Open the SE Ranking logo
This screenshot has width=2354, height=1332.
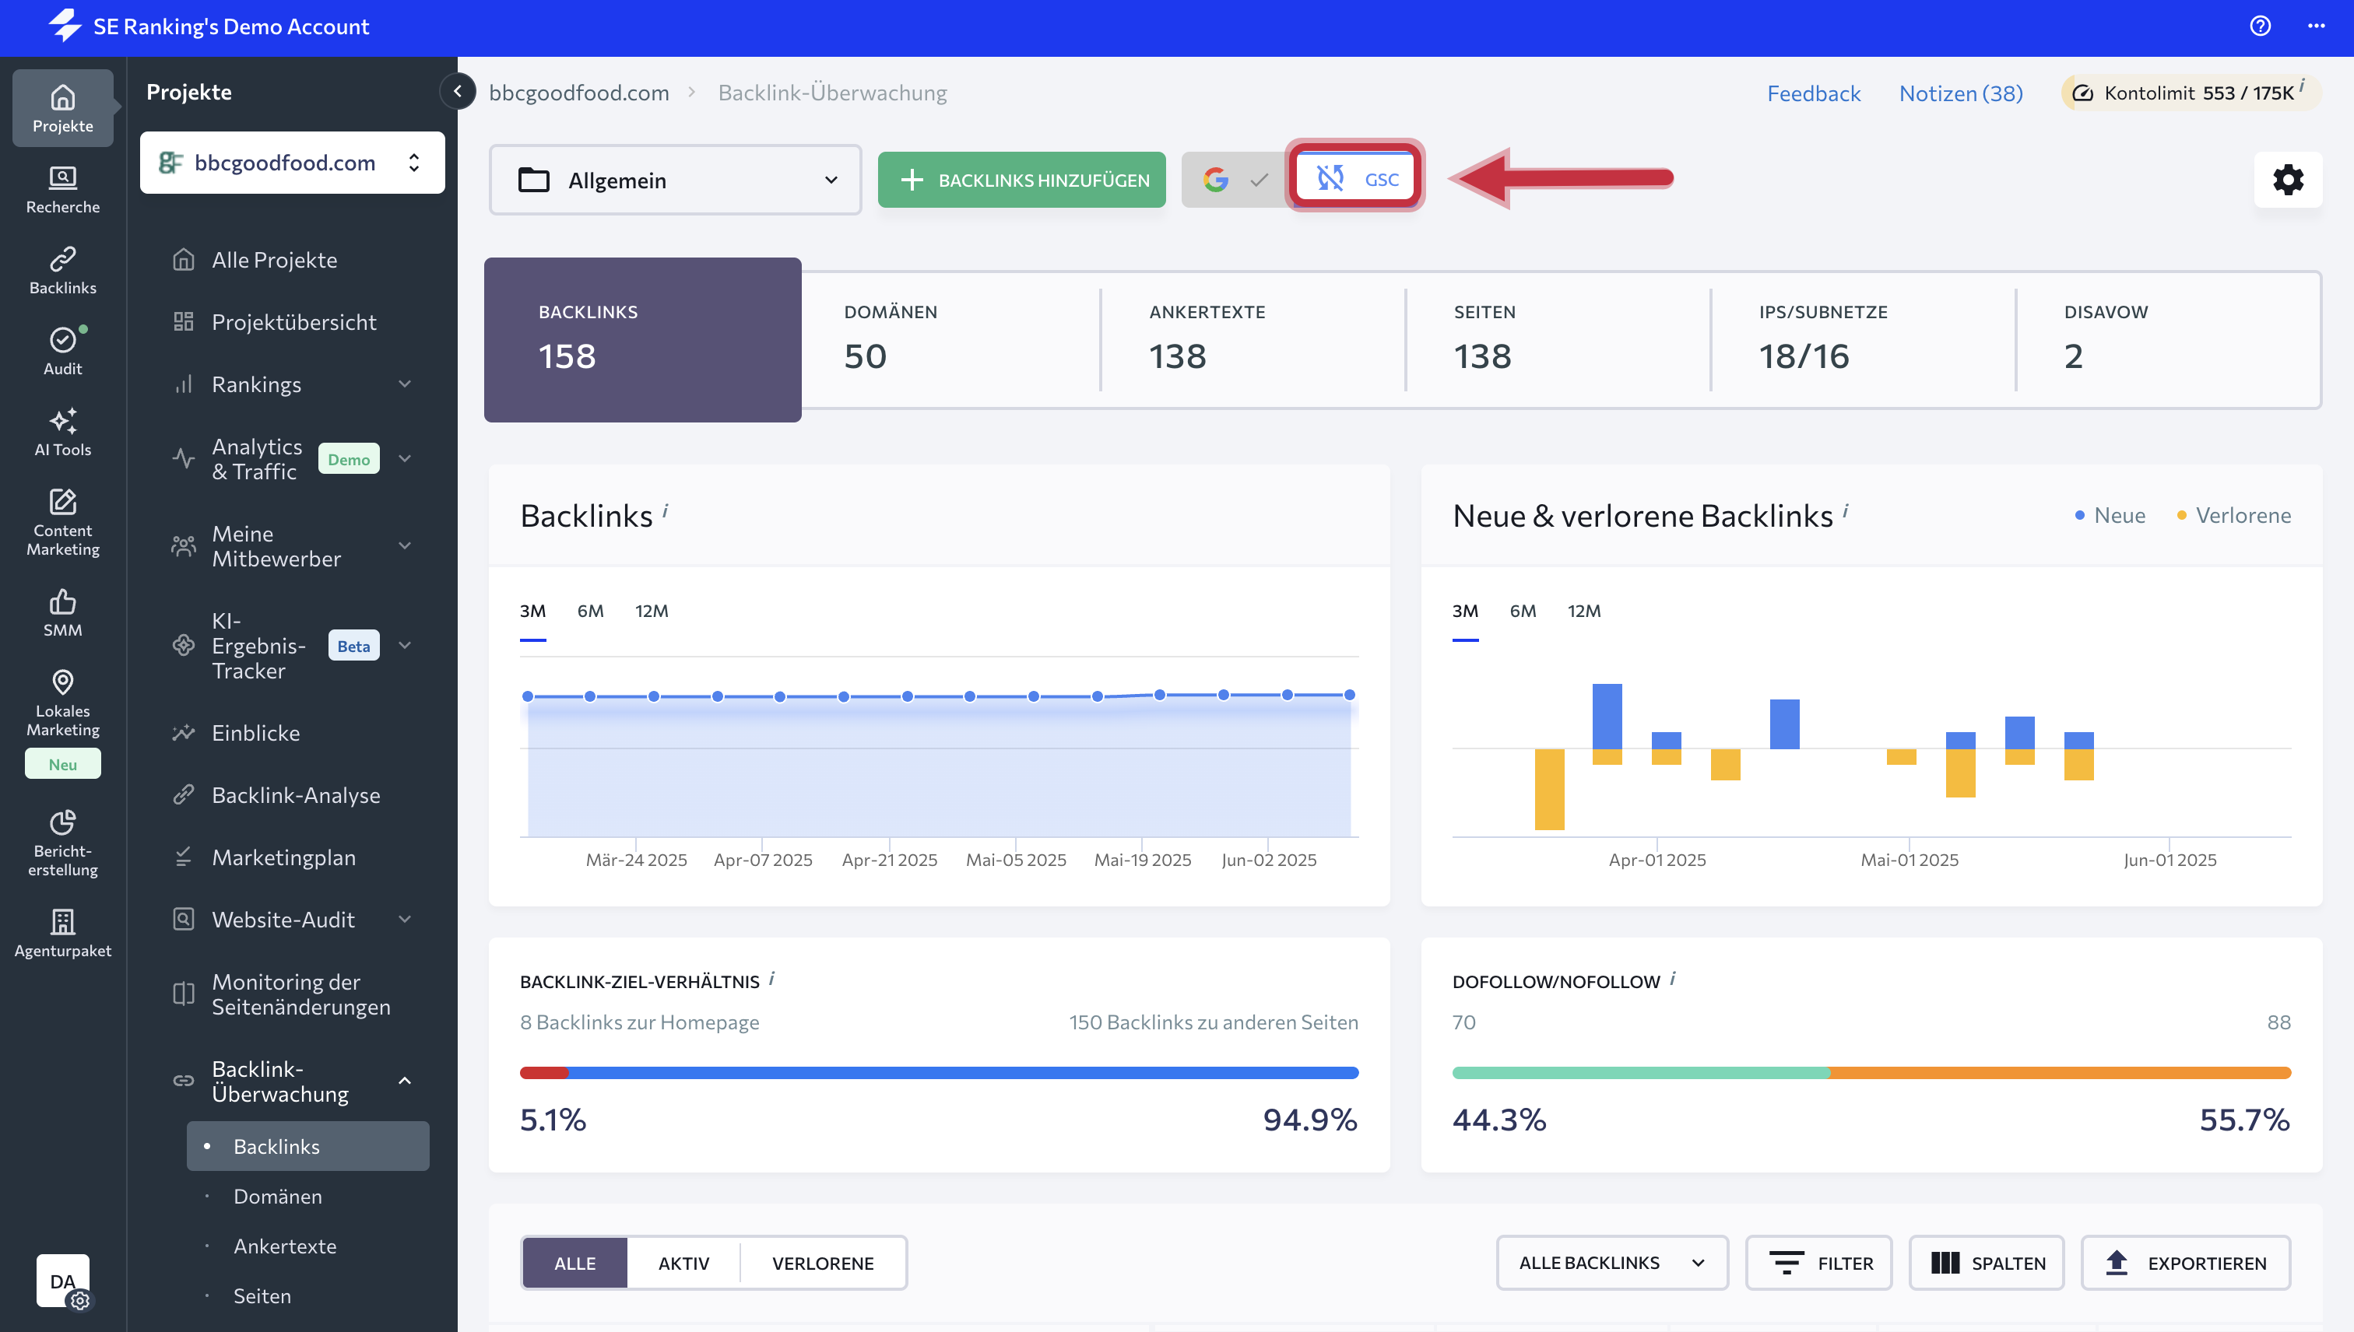[66, 26]
